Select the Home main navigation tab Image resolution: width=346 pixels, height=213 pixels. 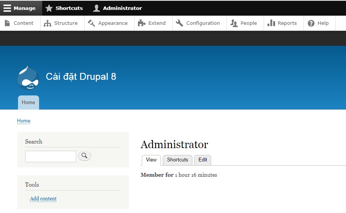point(28,102)
